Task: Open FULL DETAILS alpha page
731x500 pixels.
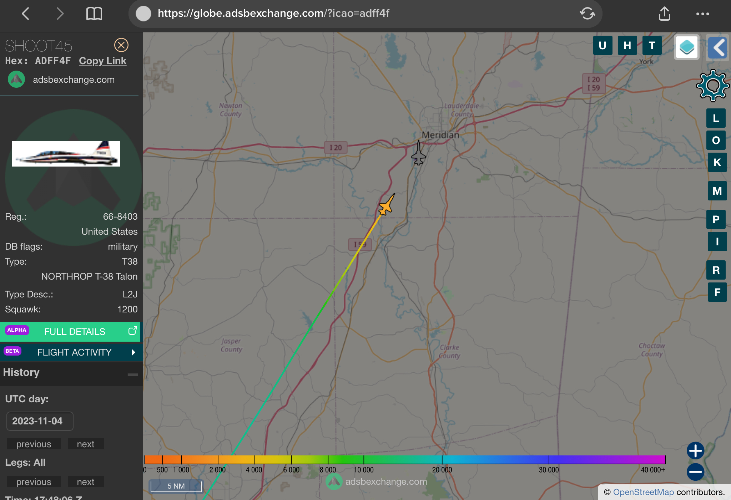Action: click(x=70, y=332)
